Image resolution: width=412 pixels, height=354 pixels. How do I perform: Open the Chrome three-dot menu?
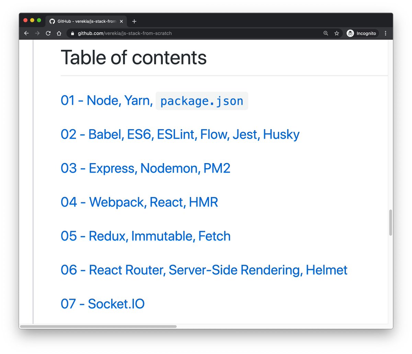coord(386,33)
